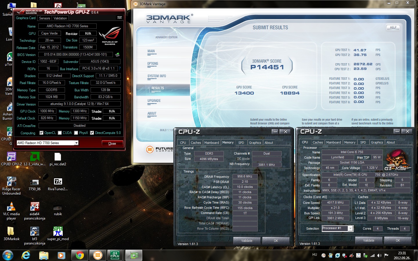This screenshot has width=418, height=261.
Task: Select the Ridge Racer Unbounded desktop shortcut
Action: [11, 182]
